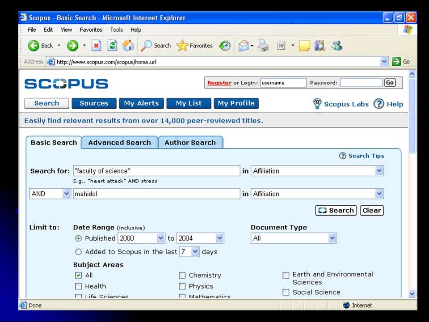Open the History icon

pyautogui.click(x=225, y=46)
